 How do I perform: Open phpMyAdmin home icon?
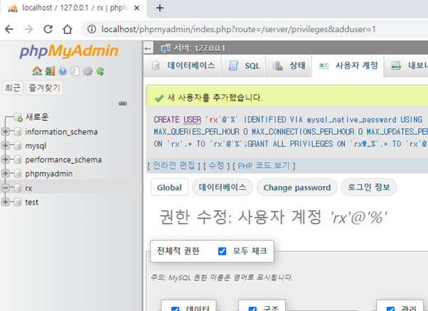point(37,72)
